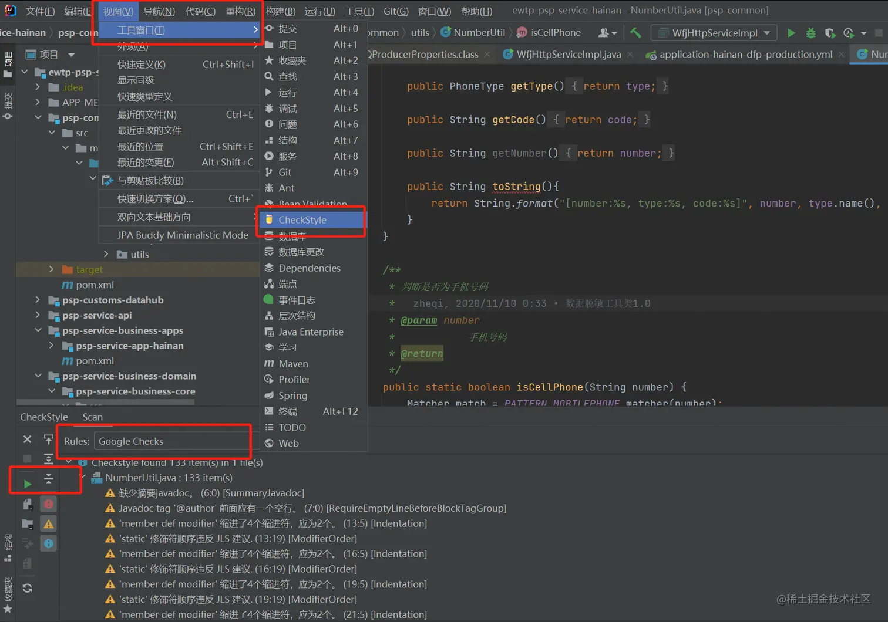The height and width of the screenshot is (622, 888).
Task: Expand the .idea folder
Action: [38, 87]
